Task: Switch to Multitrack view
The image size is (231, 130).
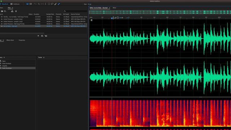Action: coord(15,4)
